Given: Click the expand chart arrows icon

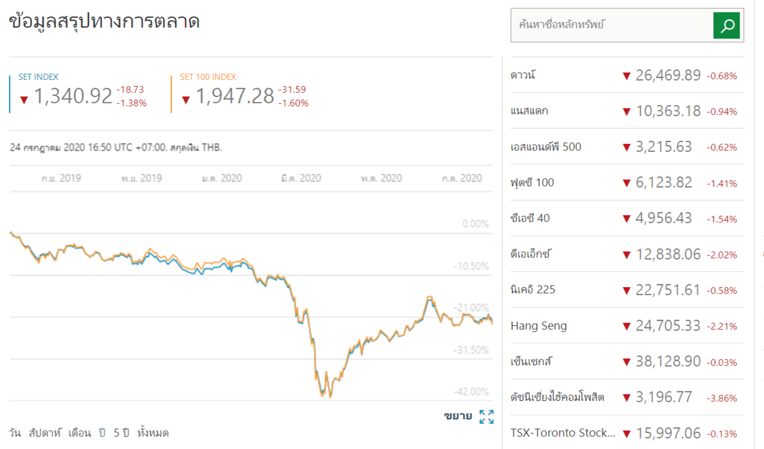Looking at the screenshot, I should pyautogui.click(x=486, y=416).
